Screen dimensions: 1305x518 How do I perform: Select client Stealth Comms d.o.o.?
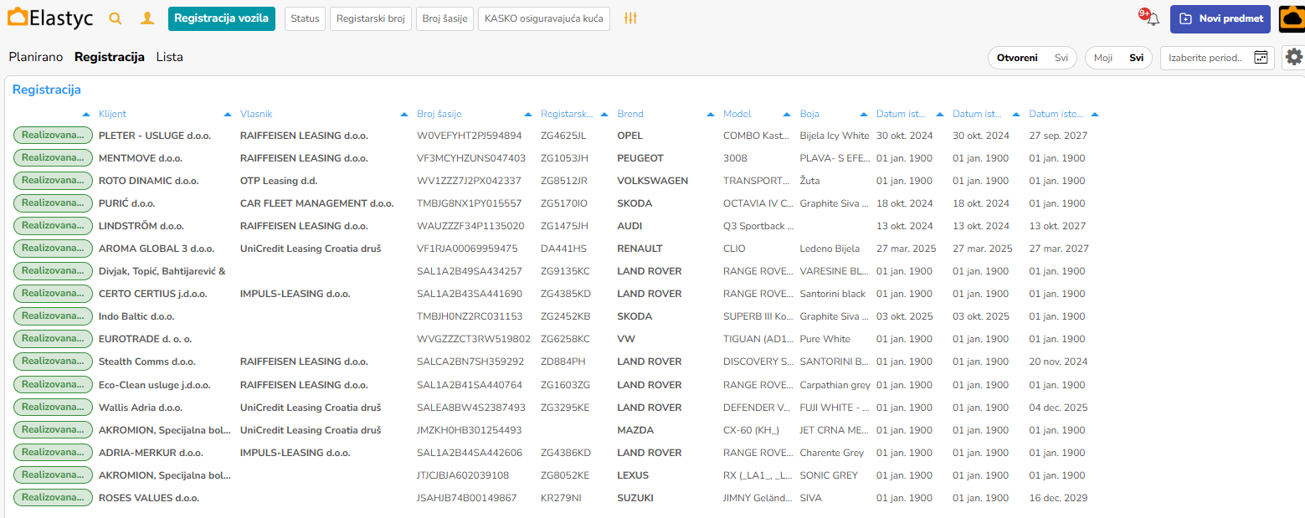pyautogui.click(x=146, y=362)
